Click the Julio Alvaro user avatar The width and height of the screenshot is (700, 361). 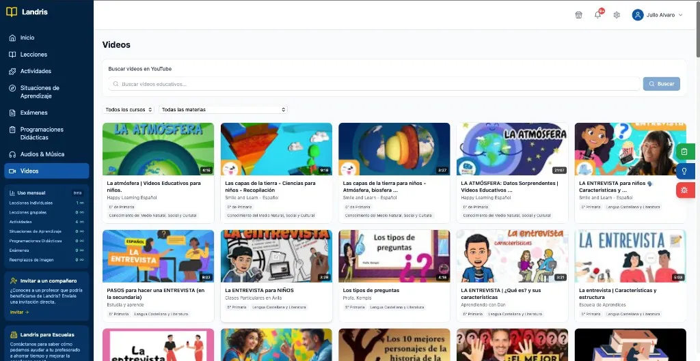[x=638, y=15]
